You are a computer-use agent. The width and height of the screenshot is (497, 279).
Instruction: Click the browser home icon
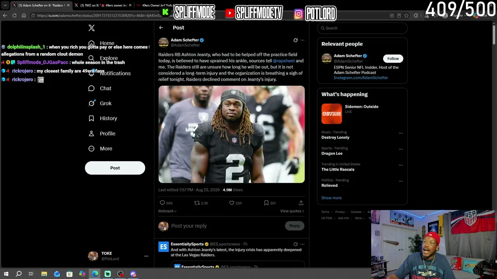pyautogui.click(x=24, y=15)
